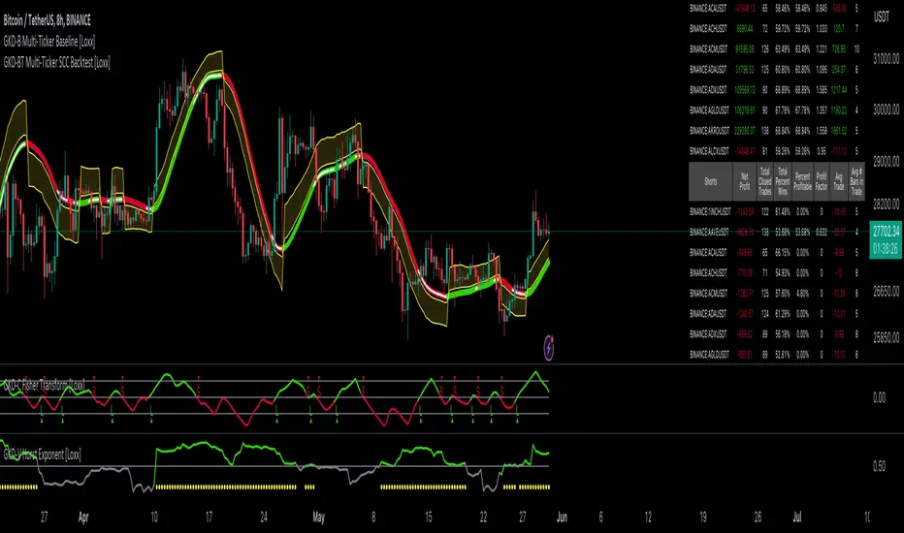The width and height of the screenshot is (904, 533).
Task: Click BINANCE:ACHUSDT in the row with 72 trades
Action: (709, 28)
